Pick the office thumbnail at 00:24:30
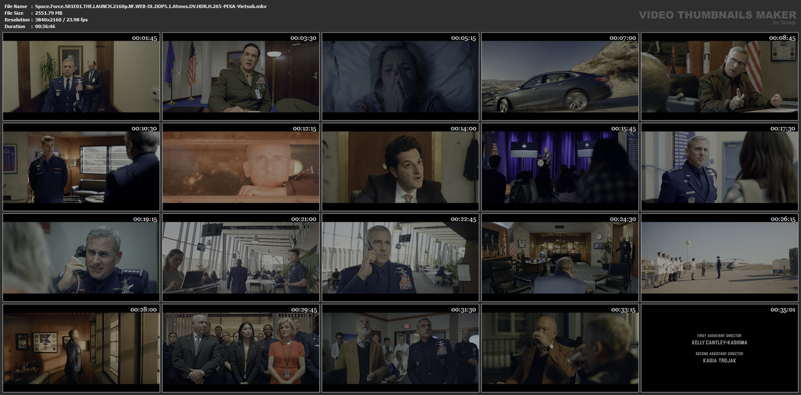 tap(560, 257)
